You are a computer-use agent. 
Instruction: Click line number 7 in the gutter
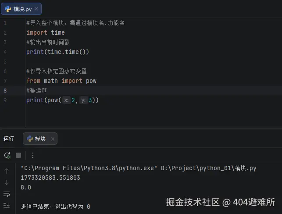coord(5,81)
